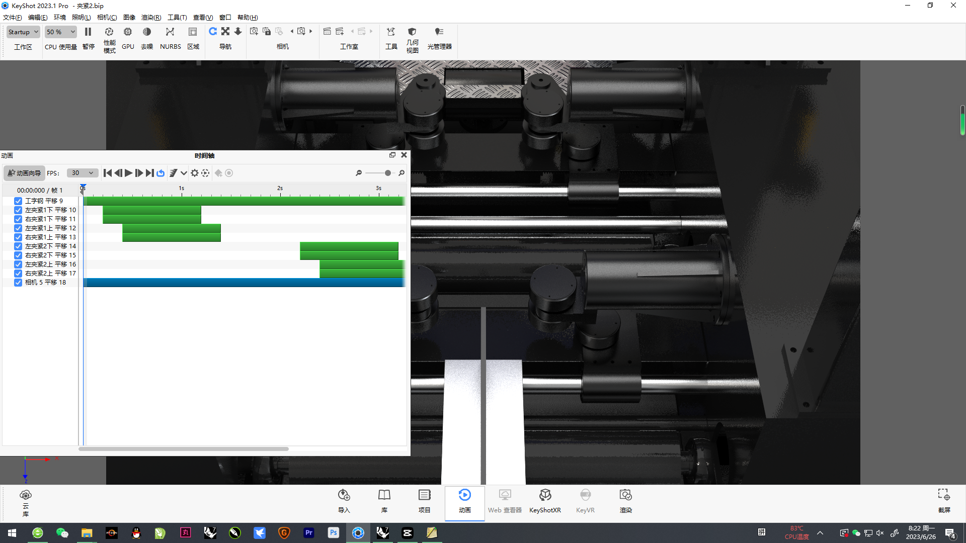
Task: Open the 照明(L) menu
Action: [81, 18]
